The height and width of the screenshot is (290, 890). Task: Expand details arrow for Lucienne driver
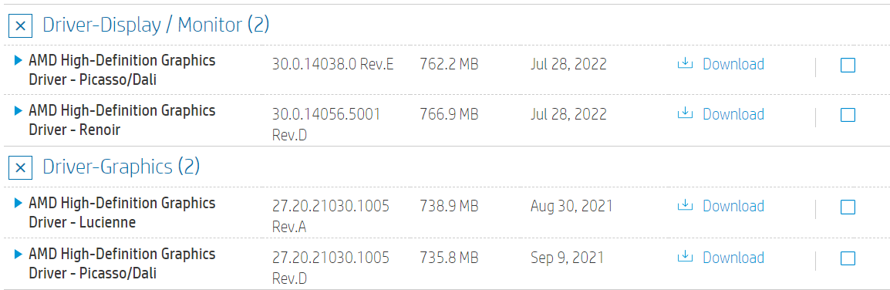[x=19, y=202]
